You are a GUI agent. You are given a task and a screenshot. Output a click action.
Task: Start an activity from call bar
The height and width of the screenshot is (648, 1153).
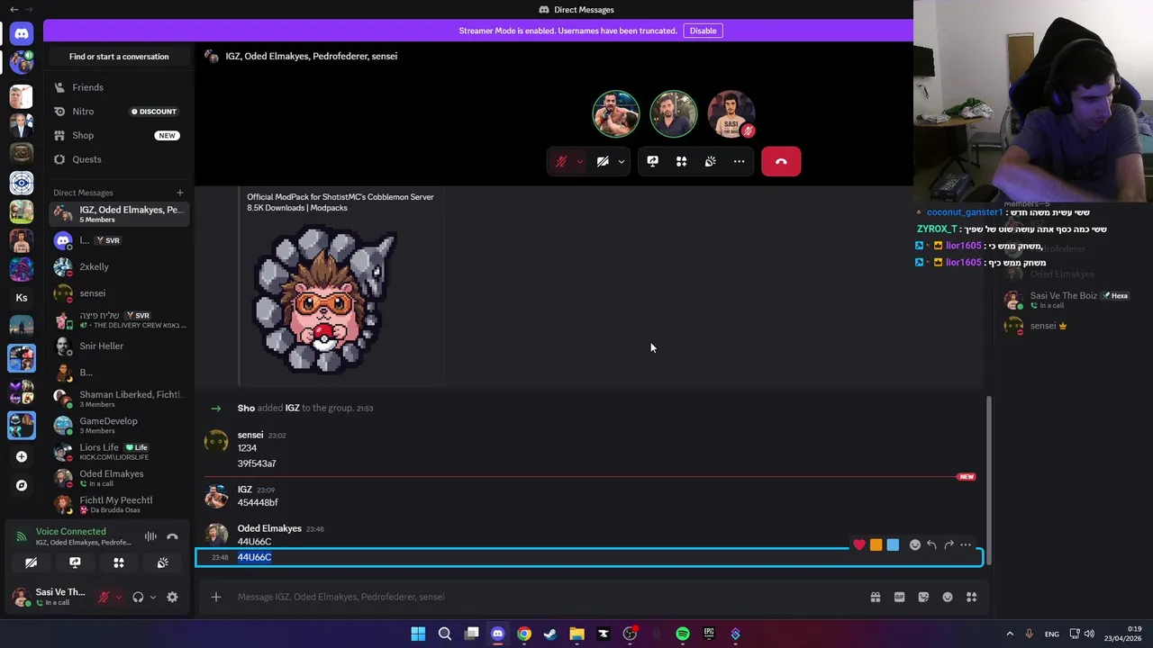point(682,161)
